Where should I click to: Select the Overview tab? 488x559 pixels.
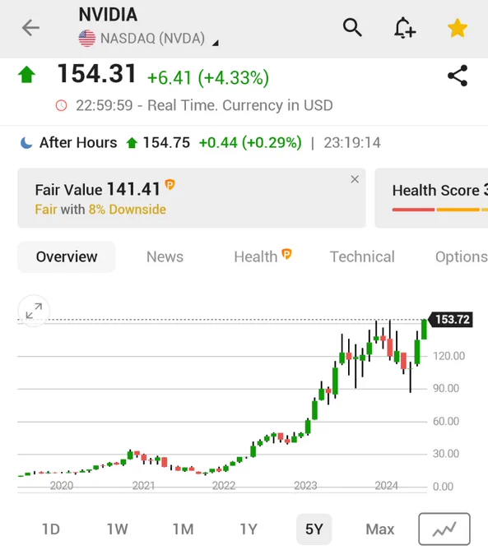(x=67, y=256)
